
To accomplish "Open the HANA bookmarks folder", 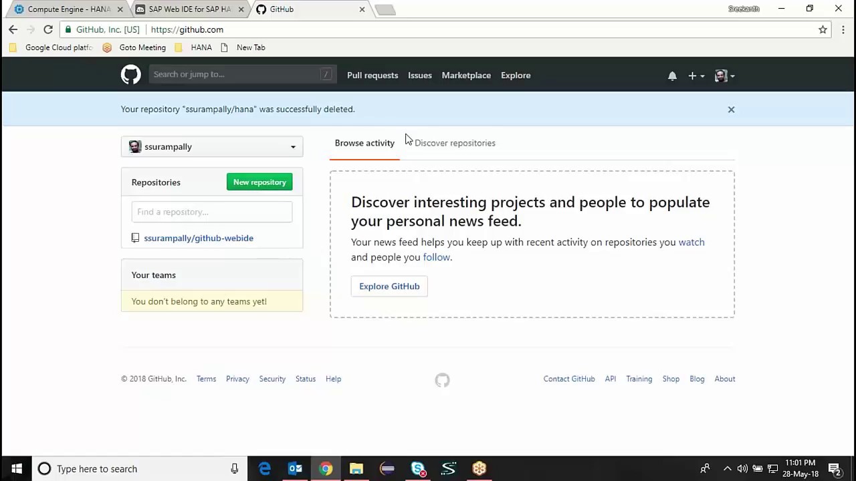I will [193, 47].
